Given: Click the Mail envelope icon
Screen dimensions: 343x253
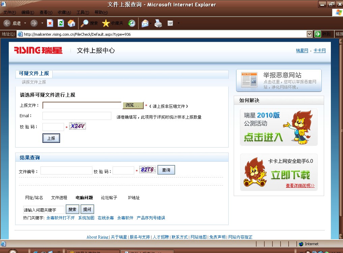Looking at the screenshot, I should pos(145,23).
